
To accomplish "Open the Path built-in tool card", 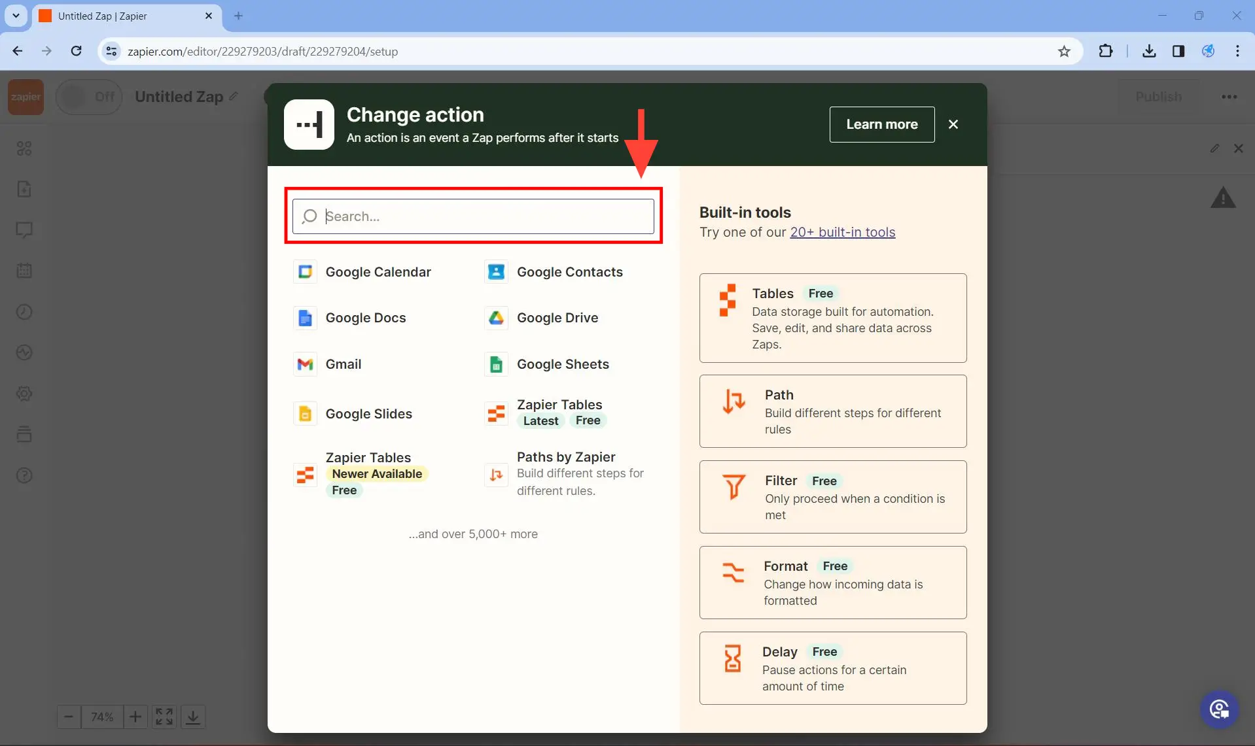I will (833, 411).
